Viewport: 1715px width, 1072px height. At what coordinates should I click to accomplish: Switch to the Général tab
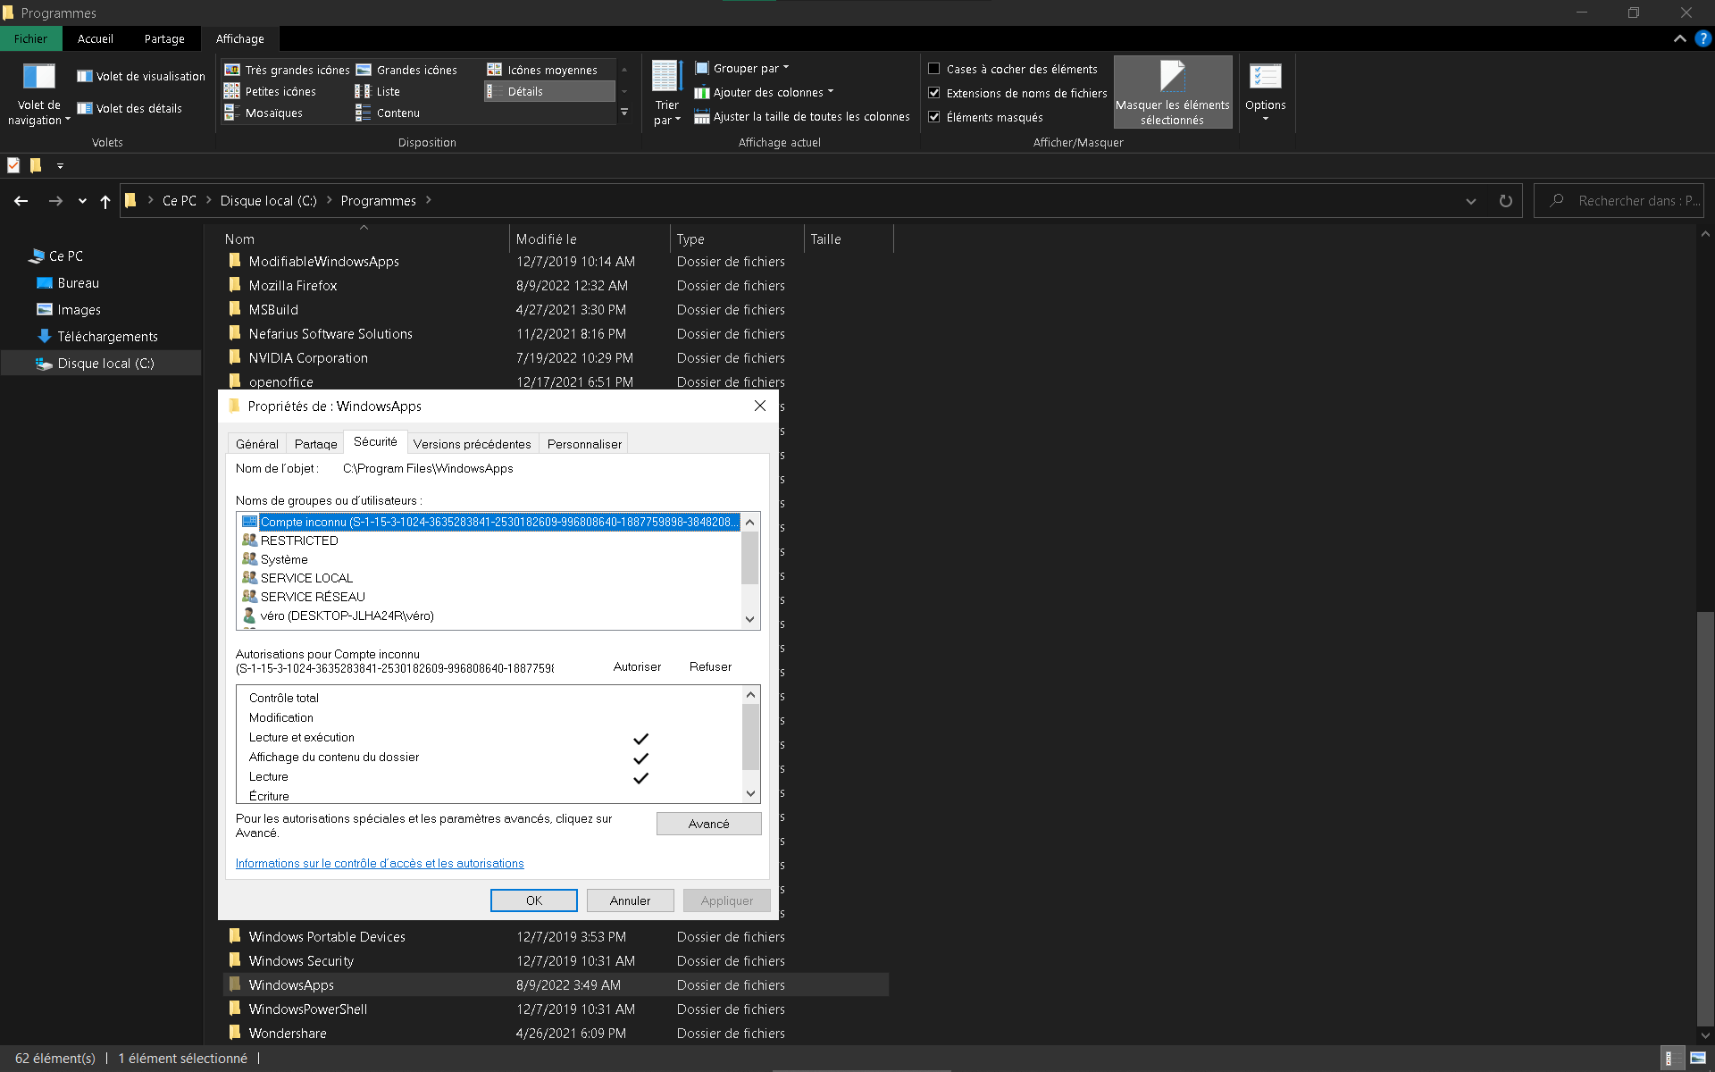click(256, 444)
